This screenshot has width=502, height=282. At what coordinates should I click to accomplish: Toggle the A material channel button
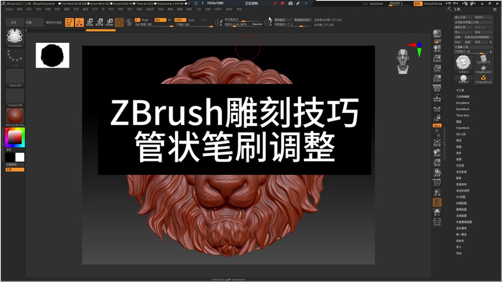[138, 20]
